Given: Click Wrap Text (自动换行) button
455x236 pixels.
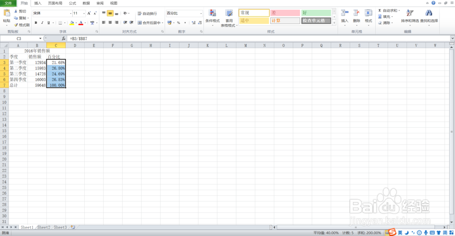Looking at the screenshot, I should point(147,13).
